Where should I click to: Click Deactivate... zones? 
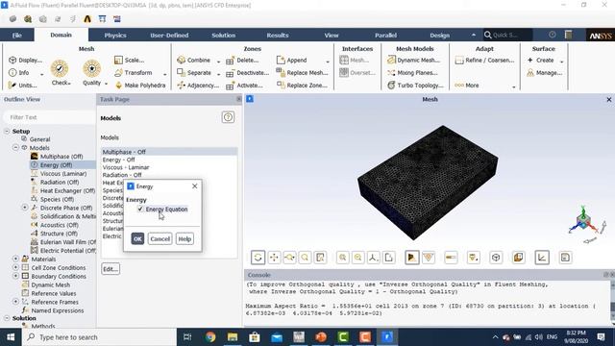[x=248, y=73]
